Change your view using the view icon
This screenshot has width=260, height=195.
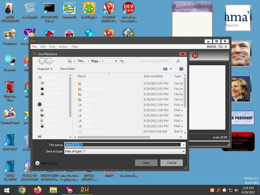[165, 69]
